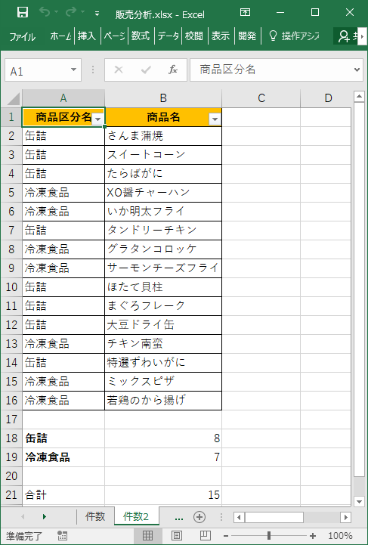The width and height of the screenshot is (368, 545).
Task: Click the formula bar cancel X icon
Action: click(x=119, y=70)
